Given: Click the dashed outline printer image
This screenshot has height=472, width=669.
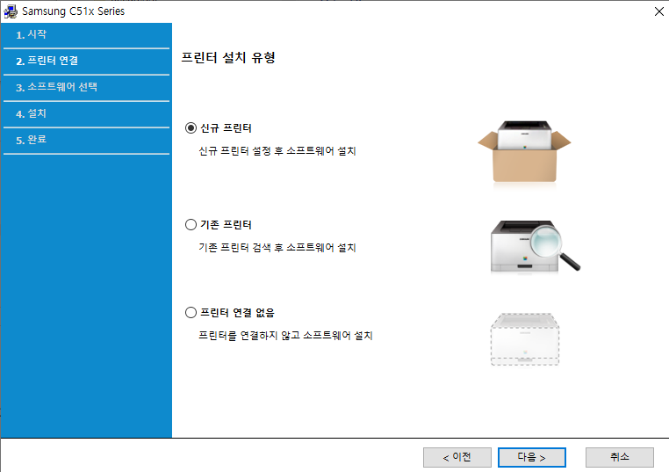Looking at the screenshot, I should point(525,339).
